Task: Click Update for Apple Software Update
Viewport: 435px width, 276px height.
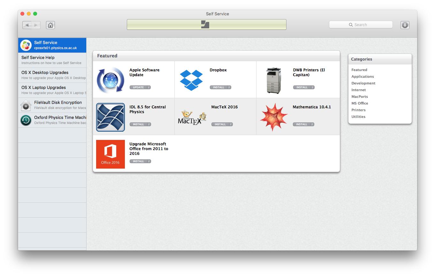Action: [138, 87]
